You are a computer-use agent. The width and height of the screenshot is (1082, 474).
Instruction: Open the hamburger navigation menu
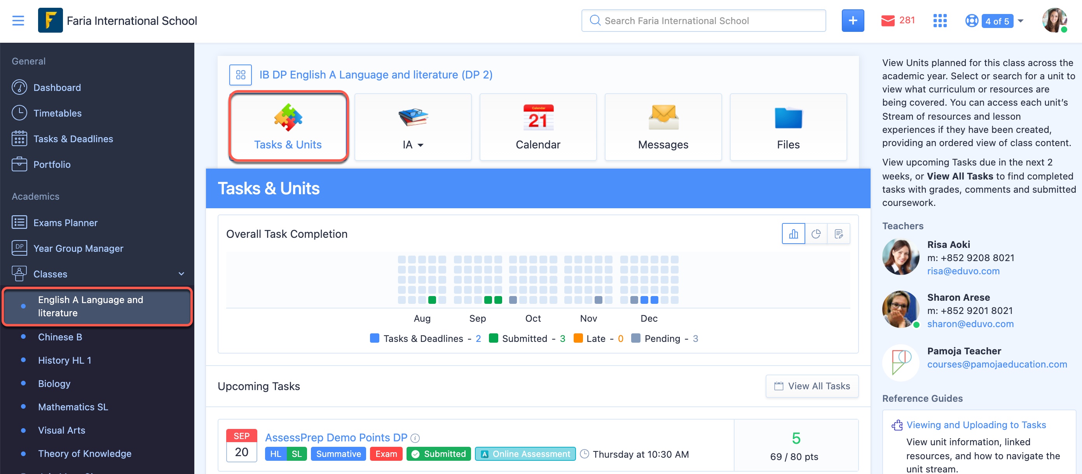point(18,21)
